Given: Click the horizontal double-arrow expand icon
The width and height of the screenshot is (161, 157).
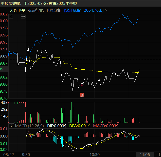Looking at the screenshot, I should point(23,16).
